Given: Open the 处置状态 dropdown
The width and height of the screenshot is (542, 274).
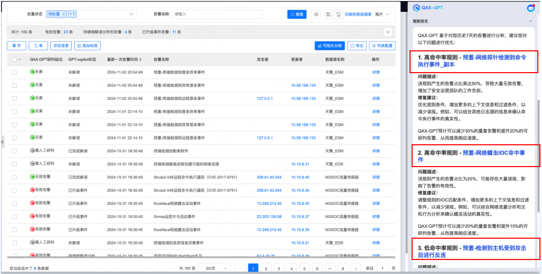Looking at the screenshot, I should point(131,15).
